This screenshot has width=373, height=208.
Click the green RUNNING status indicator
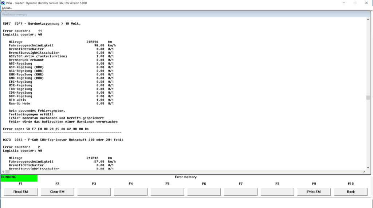[19, 178]
